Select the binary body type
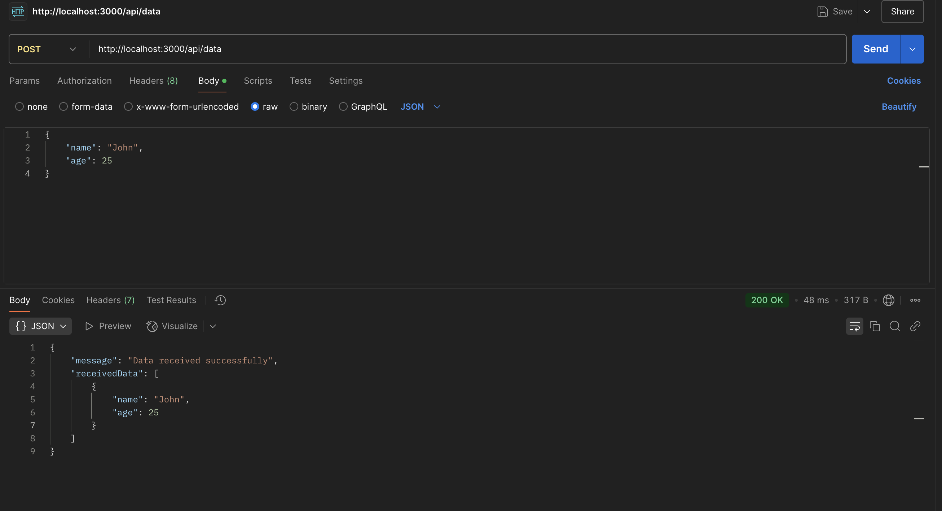Screen dimensions: 942x511 coord(294,106)
